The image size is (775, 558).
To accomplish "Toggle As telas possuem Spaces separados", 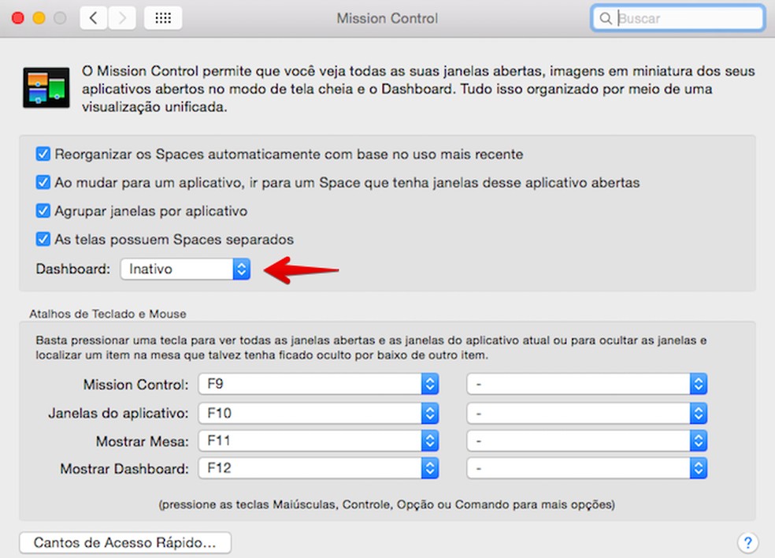I will [x=42, y=239].
